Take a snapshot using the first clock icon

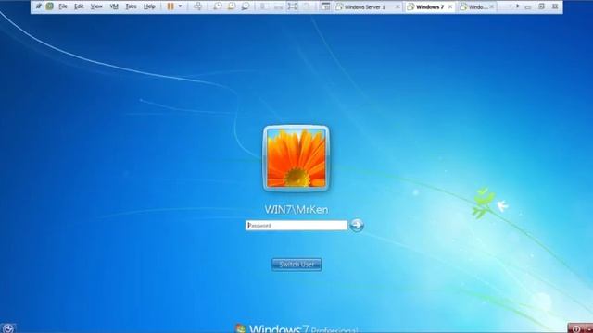[x=218, y=6]
